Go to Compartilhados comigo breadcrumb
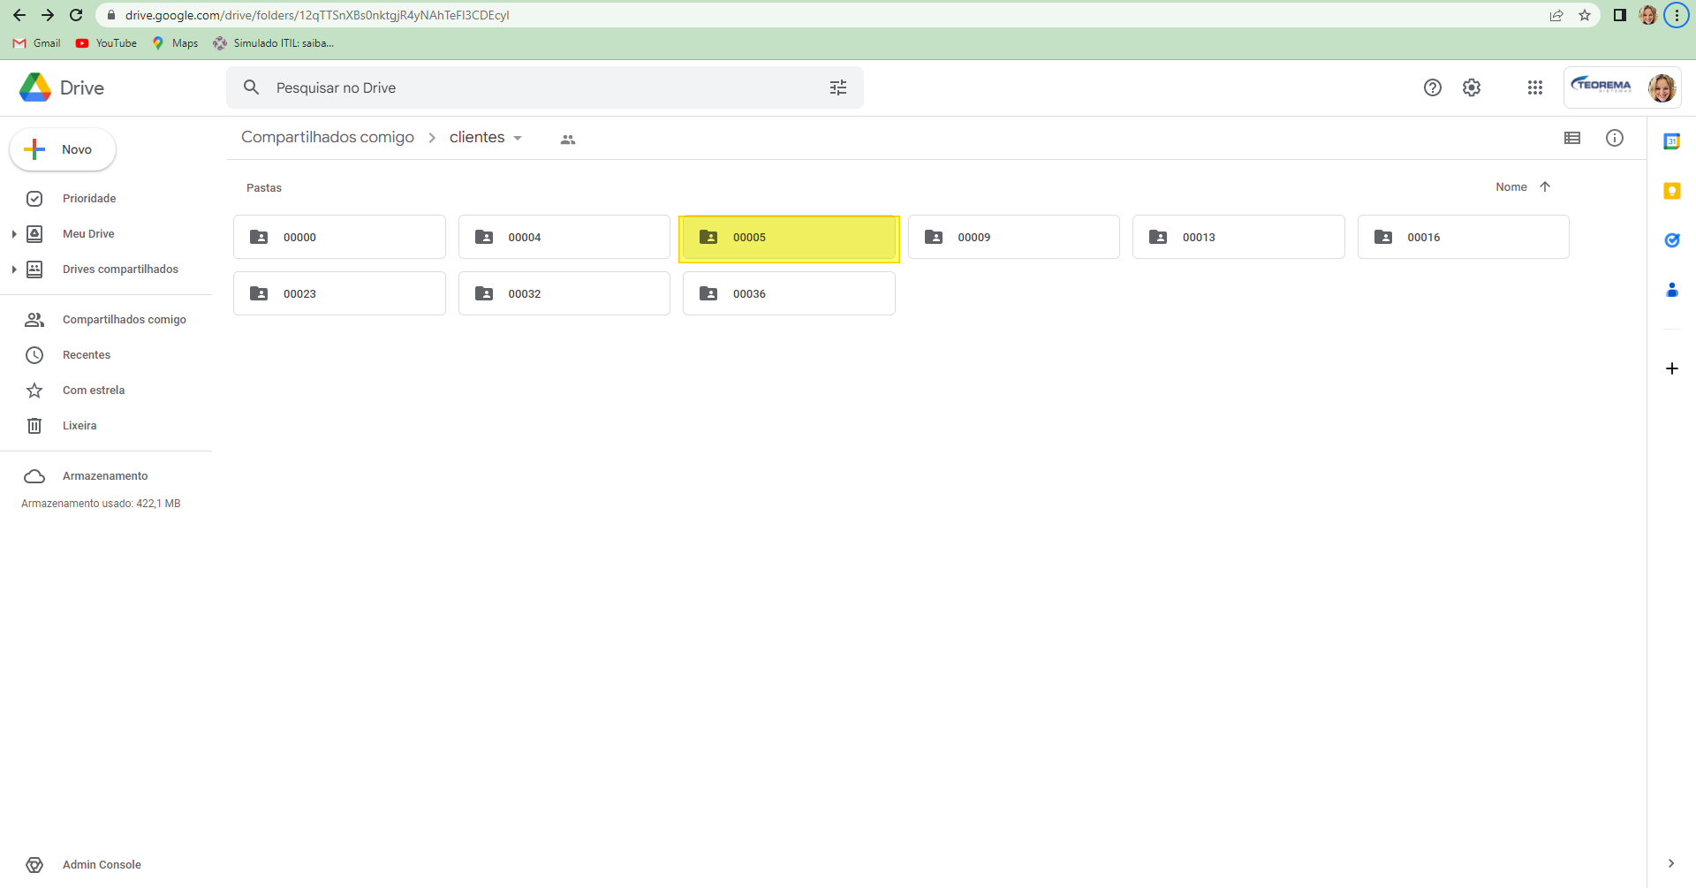Image resolution: width=1696 pixels, height=888 pixels. tap(328, 137)
